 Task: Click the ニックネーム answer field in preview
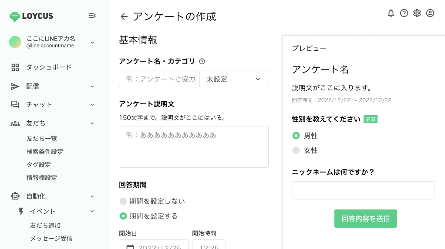click(x=364, y=190)
